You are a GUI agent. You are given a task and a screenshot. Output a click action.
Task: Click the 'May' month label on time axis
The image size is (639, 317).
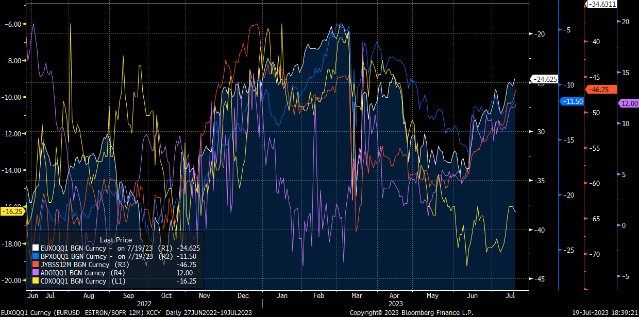[432, 296]
